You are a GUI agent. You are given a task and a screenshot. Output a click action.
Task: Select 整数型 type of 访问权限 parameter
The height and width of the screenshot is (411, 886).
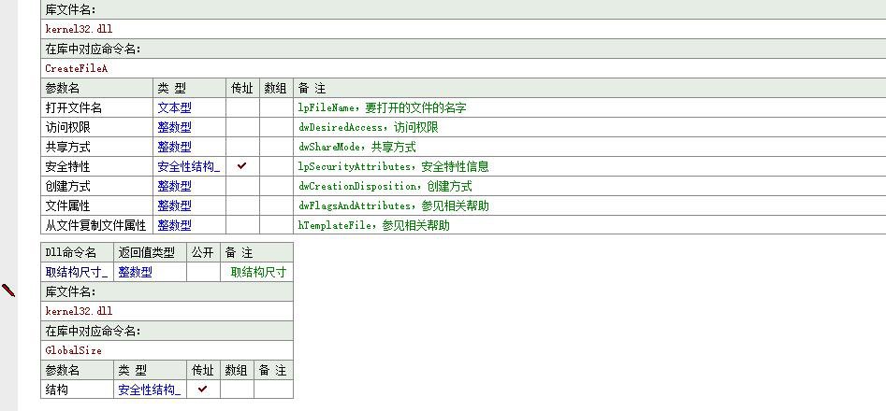174,127
